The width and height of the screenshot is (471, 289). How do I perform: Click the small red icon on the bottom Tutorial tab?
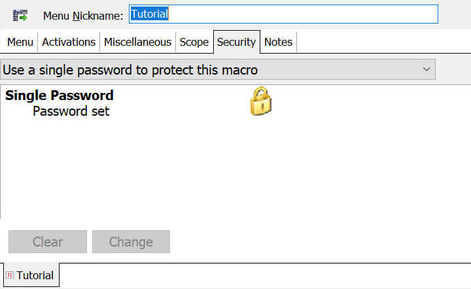tap(10, 275)
